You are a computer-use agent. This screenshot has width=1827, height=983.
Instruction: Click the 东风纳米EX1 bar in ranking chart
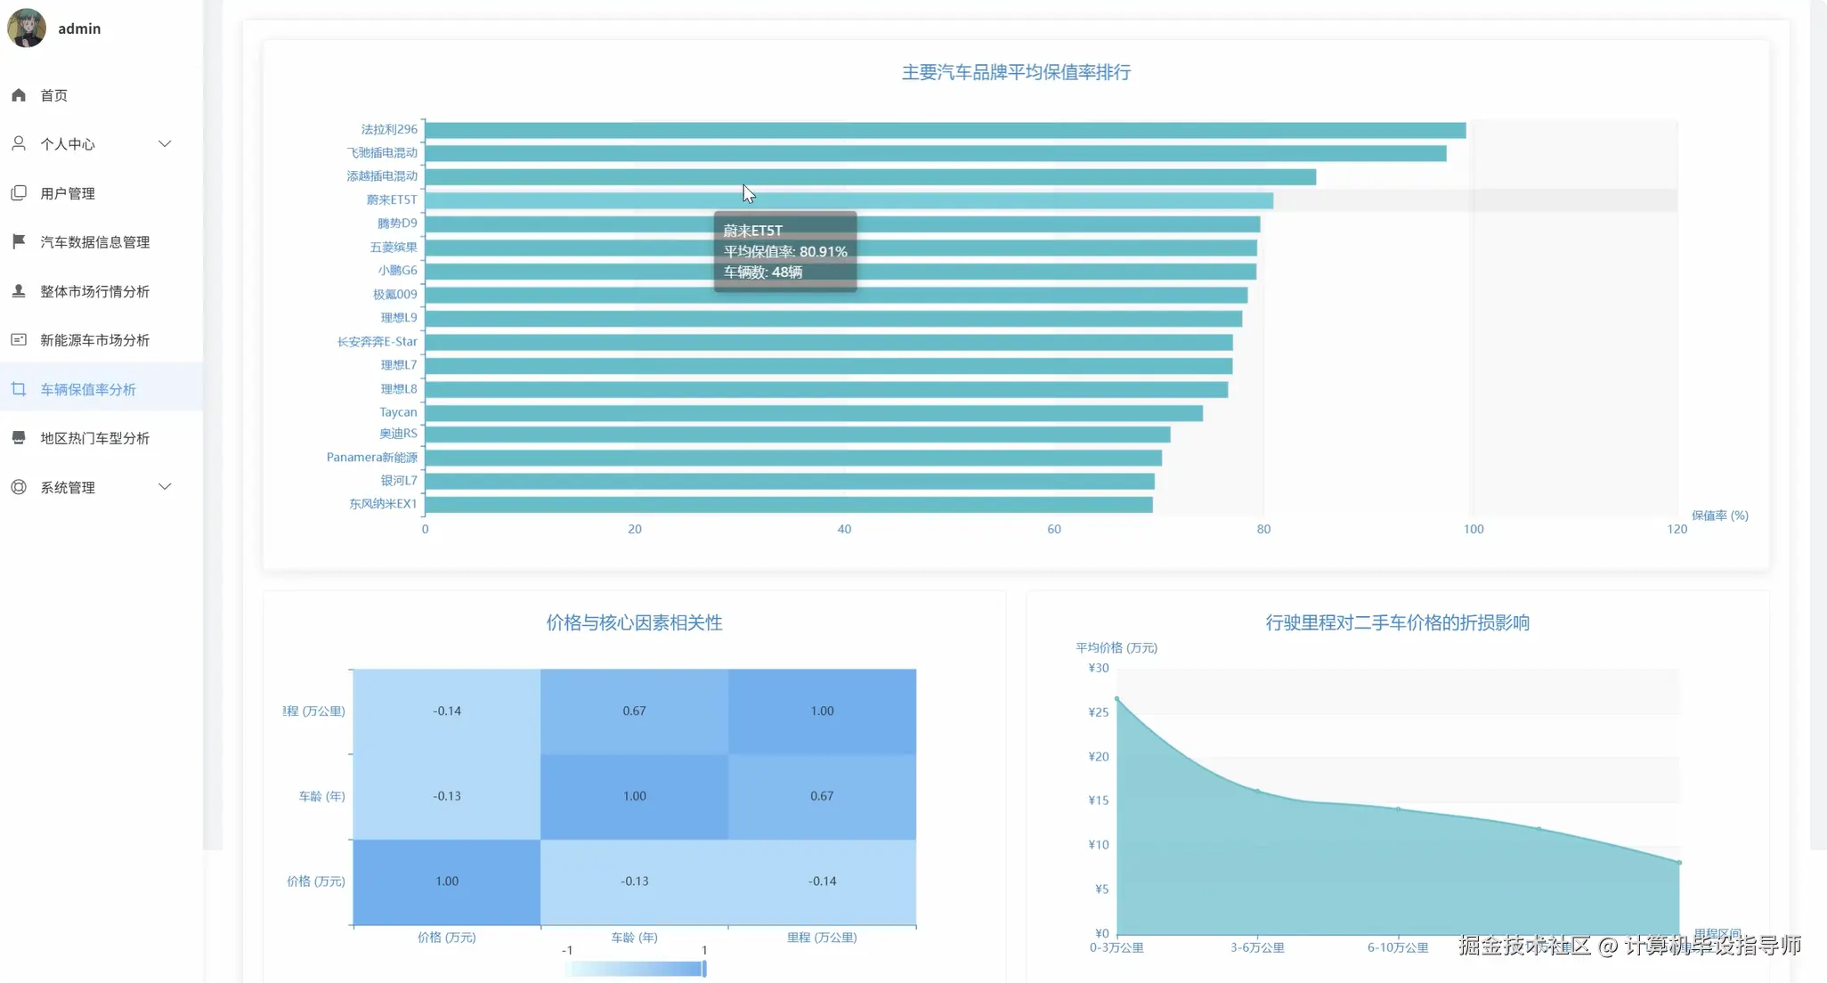(x=788, y=505)
